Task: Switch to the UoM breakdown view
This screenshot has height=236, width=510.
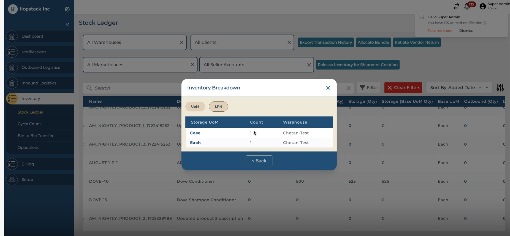Action: coord(195,107)
